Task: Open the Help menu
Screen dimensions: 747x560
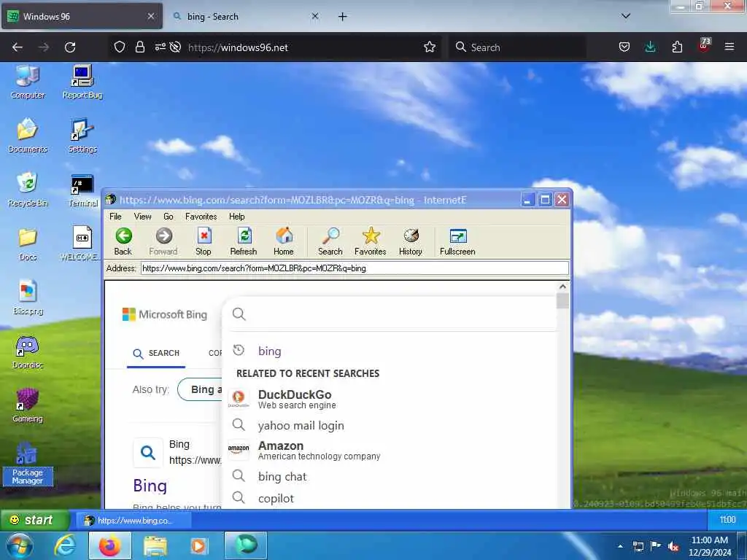Action: [237, 216]
